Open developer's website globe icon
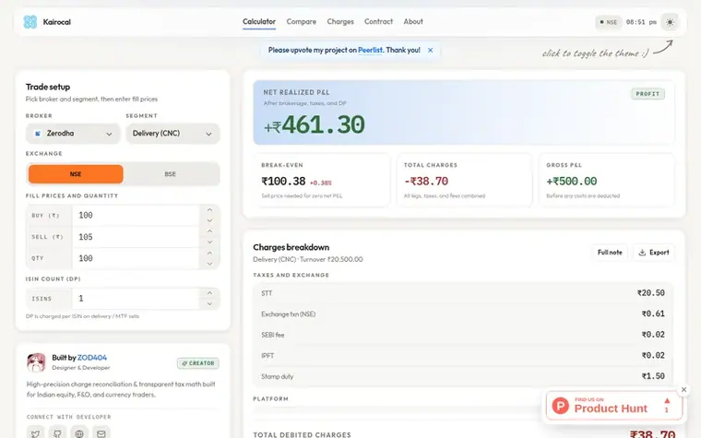The image size is (701, 438). [79, 433]
